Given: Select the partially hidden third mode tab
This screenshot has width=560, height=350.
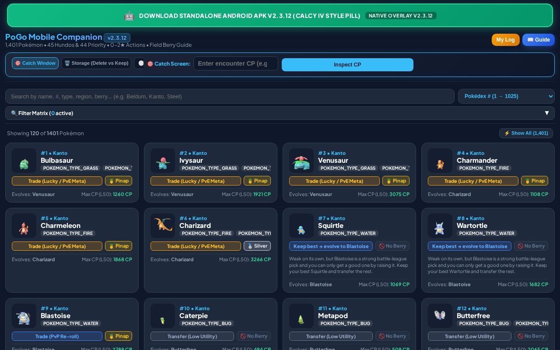Looking at the screenshot, I should [139, 63].
